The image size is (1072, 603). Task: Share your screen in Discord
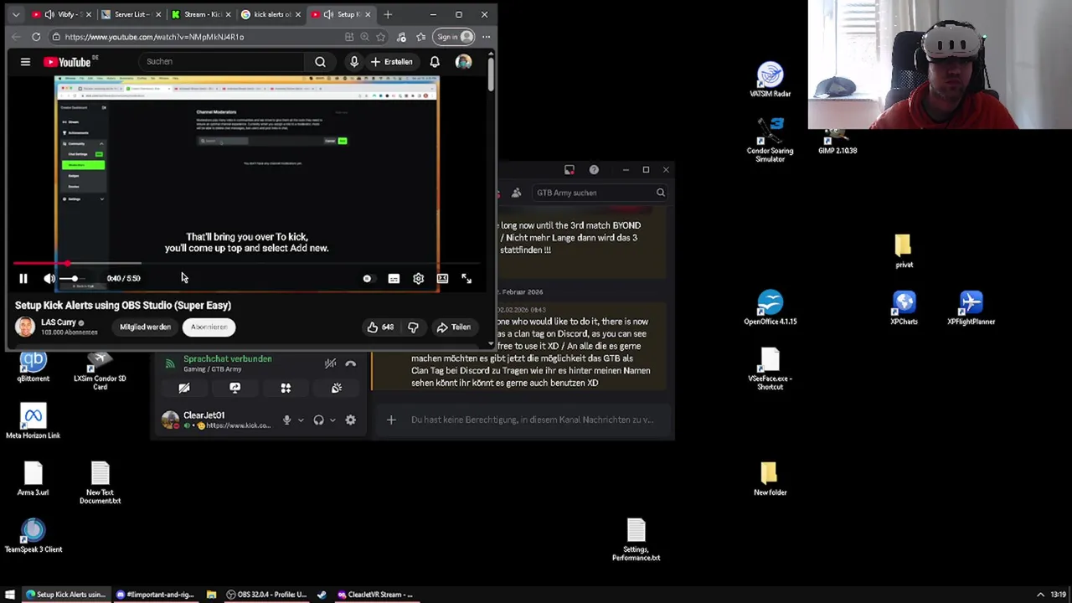pos(234,388)
